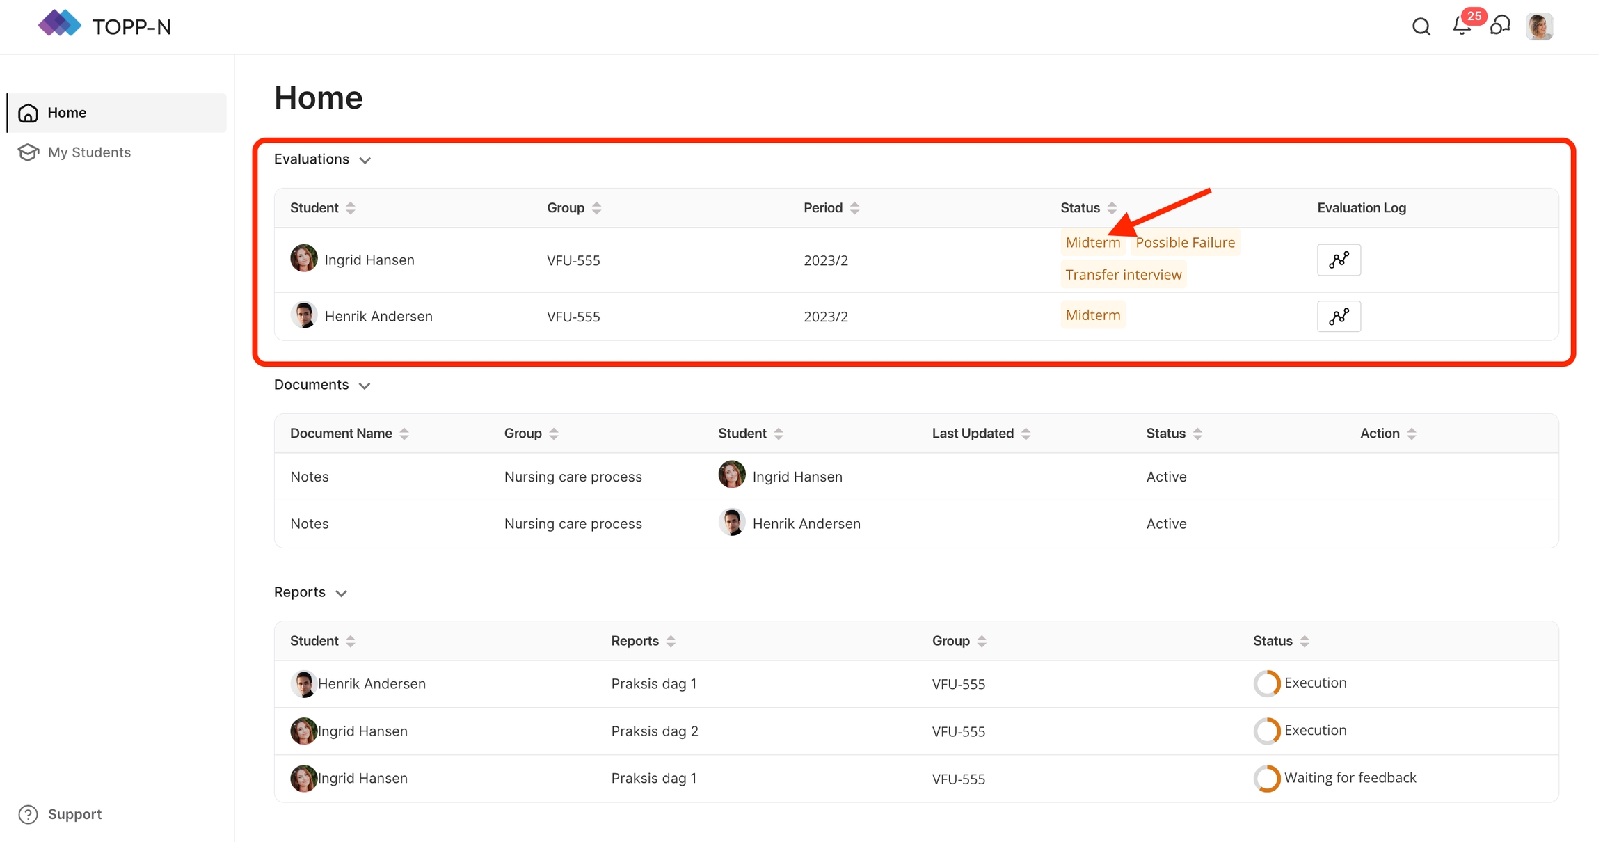Sort evaluations by Period column
The width and height of the screenshot is (1603, 842).
(854, 208)
